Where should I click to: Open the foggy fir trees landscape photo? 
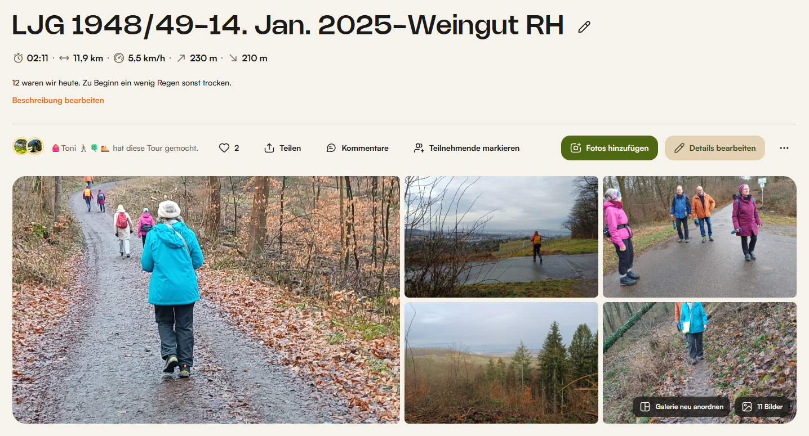(x=501, y=363)
